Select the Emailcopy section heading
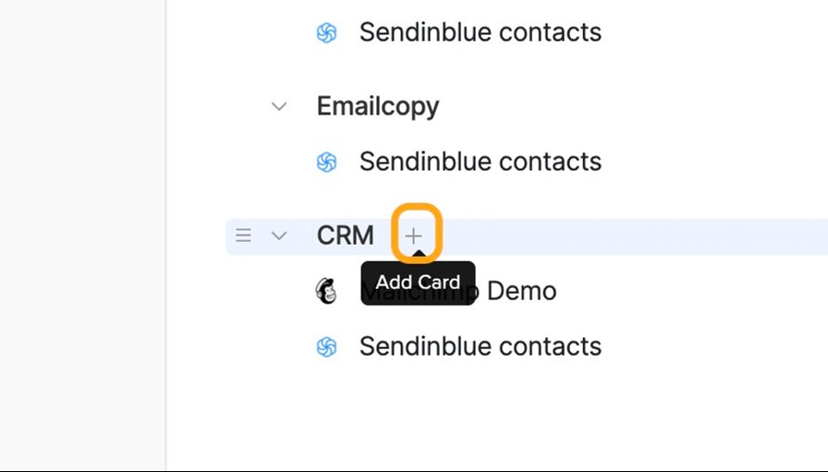The image size is (828, 472). tap(378, 106)
